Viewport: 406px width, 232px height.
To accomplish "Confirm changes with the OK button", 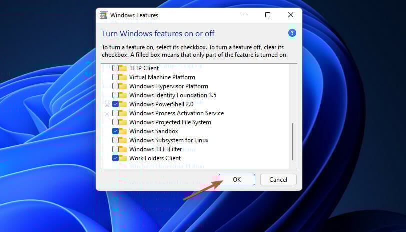I will point(237,179).
